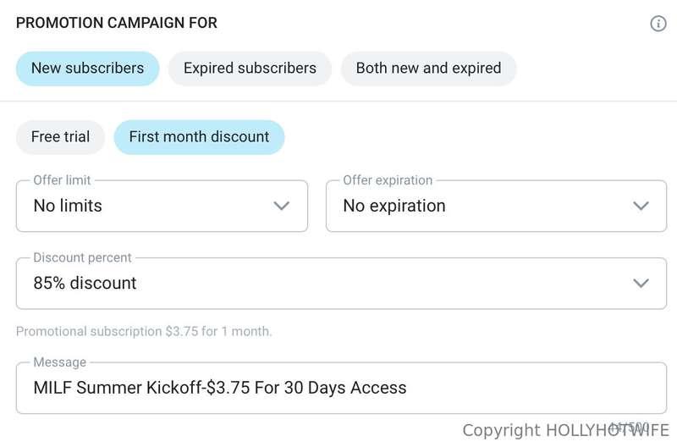Click the chevron arrow in Offer expiration
The width and height of the screenshot is (677, 447).
coord(641,206)
